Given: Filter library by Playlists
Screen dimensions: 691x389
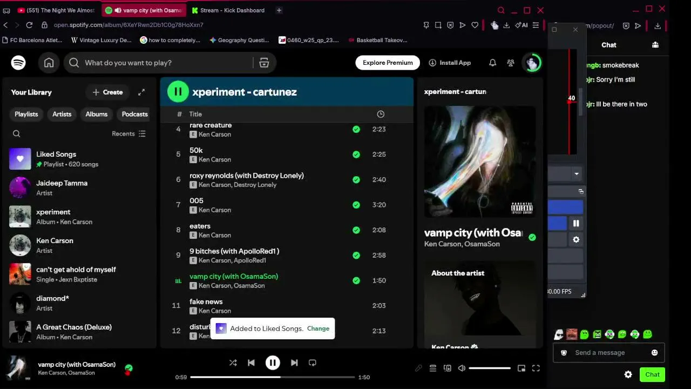Looking at the screenshot, I should coord(26,114).
